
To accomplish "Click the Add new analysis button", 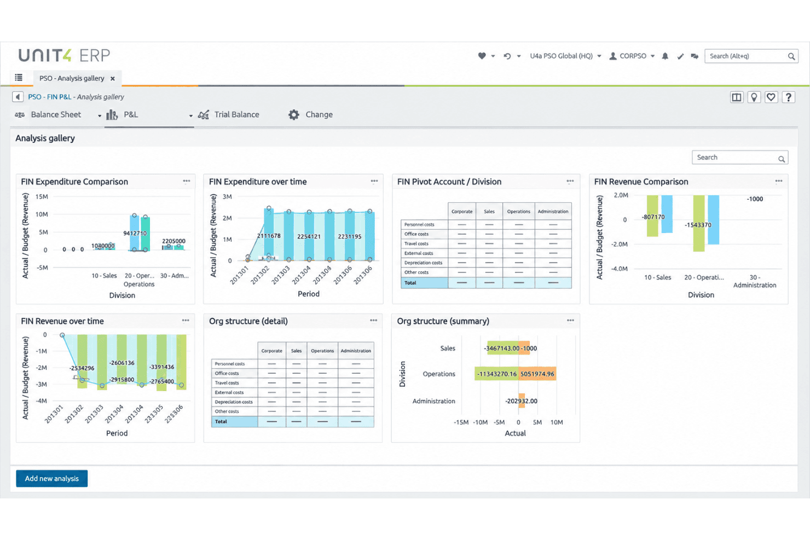I will coord(52,479).
